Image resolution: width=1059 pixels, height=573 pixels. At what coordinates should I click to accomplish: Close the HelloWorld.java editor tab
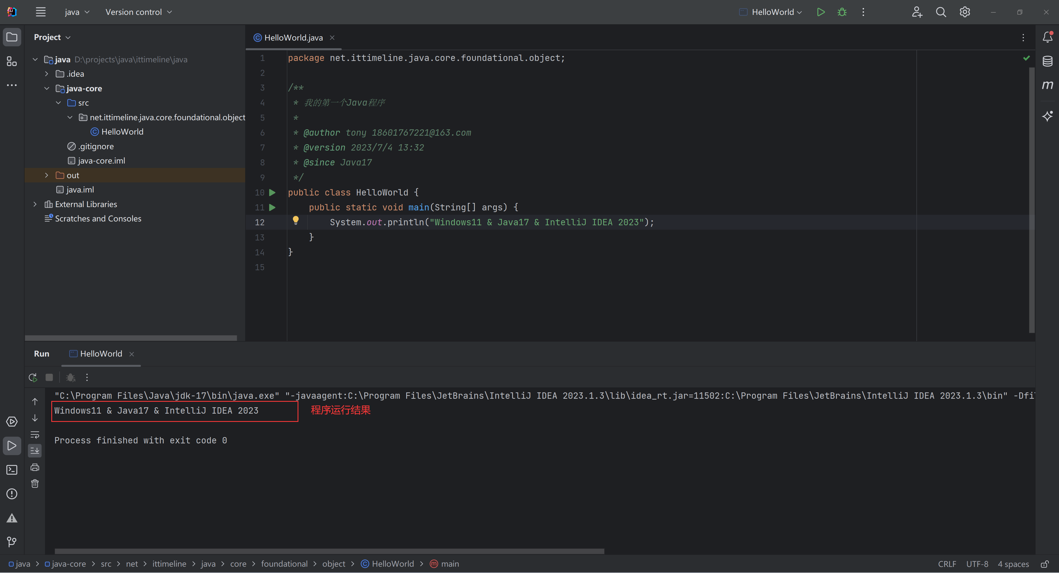pos(332,38)
